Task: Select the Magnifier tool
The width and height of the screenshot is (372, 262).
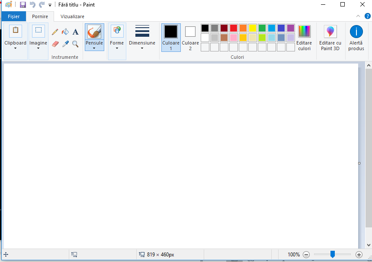Action: (75, 43)
